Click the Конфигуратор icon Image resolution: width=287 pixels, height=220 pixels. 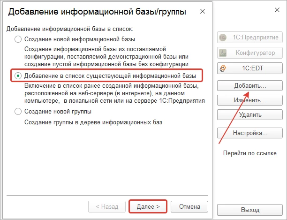point(223,53)
